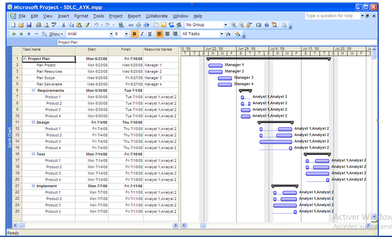Enable Align Right
Screen dimensions: 392x237
pos(175,34)
